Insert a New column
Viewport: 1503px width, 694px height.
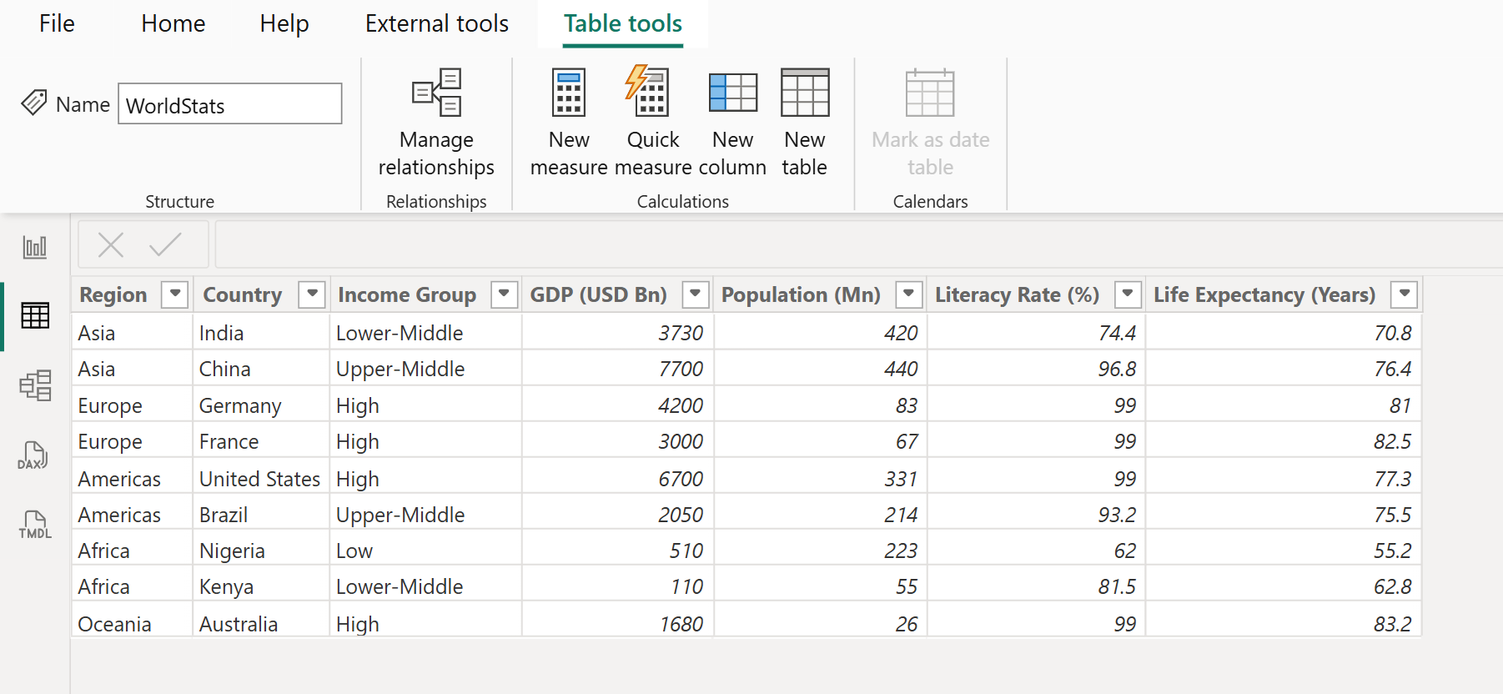coord(732,122)
